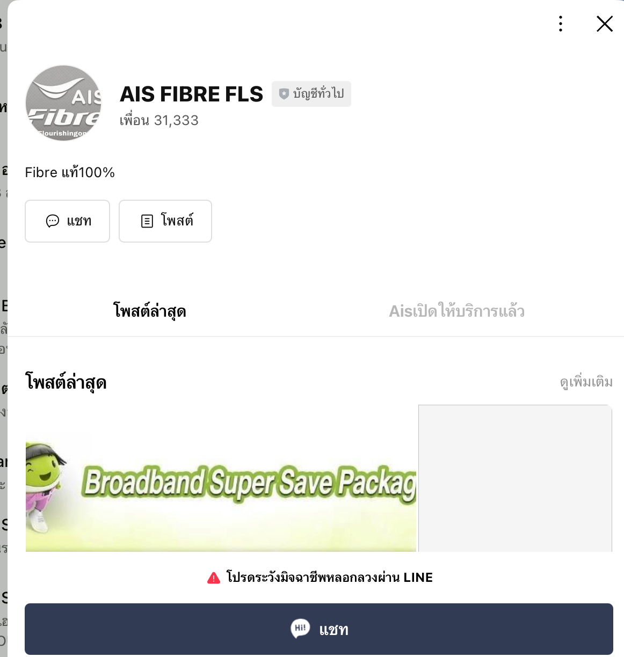
Task: Open the three-dot more options menu
Action: [561, 24]
